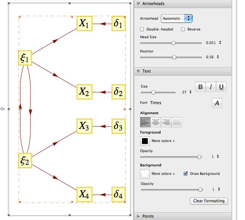Screen dimensions: 245x220
Task: Collapse the Arrowheads section
Action: [x=138, y=3]
